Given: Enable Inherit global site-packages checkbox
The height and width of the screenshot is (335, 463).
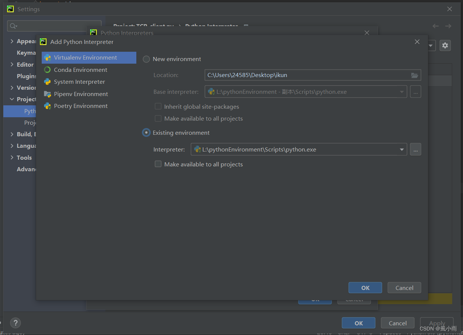Looking at the screenshot, I should 158,106.
